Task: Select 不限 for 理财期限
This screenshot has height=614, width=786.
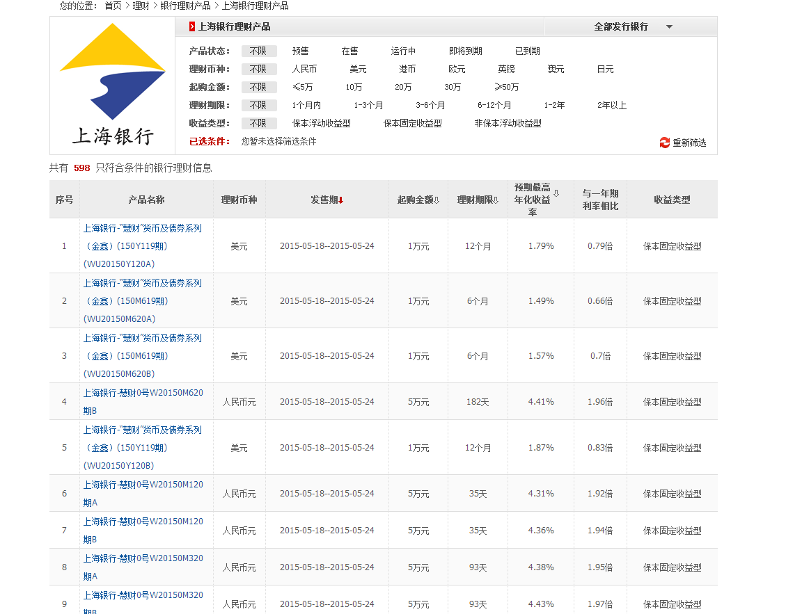Action: tap(259, 105)
